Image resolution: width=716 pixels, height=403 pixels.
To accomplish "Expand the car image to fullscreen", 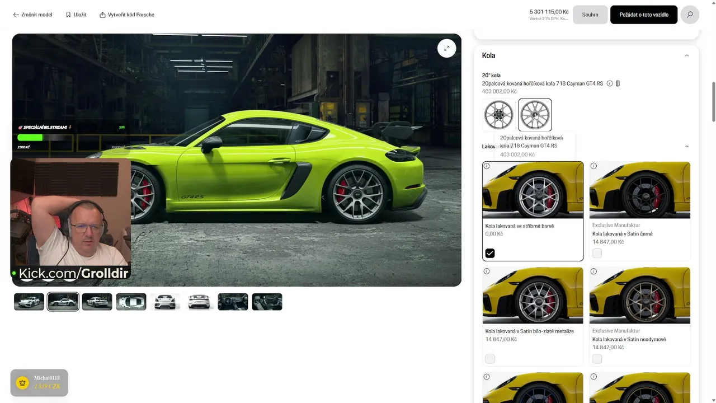I will tap(446, 48).
